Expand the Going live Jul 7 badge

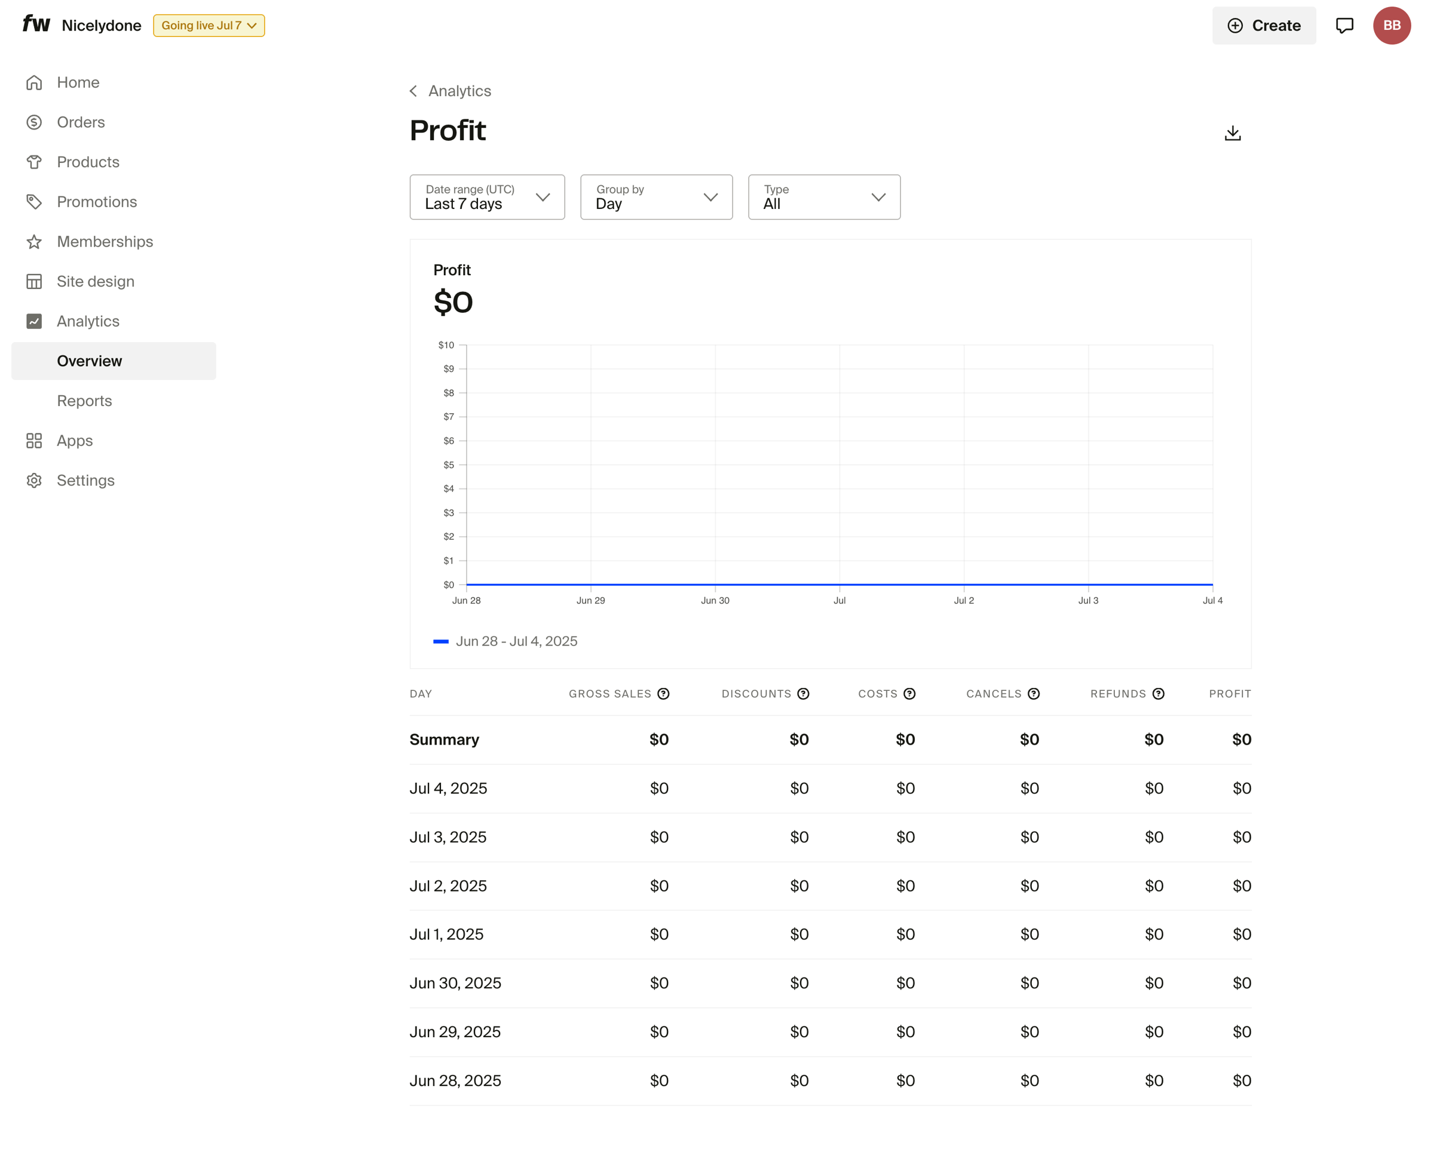pyautogui.click(x=209, y=25)
